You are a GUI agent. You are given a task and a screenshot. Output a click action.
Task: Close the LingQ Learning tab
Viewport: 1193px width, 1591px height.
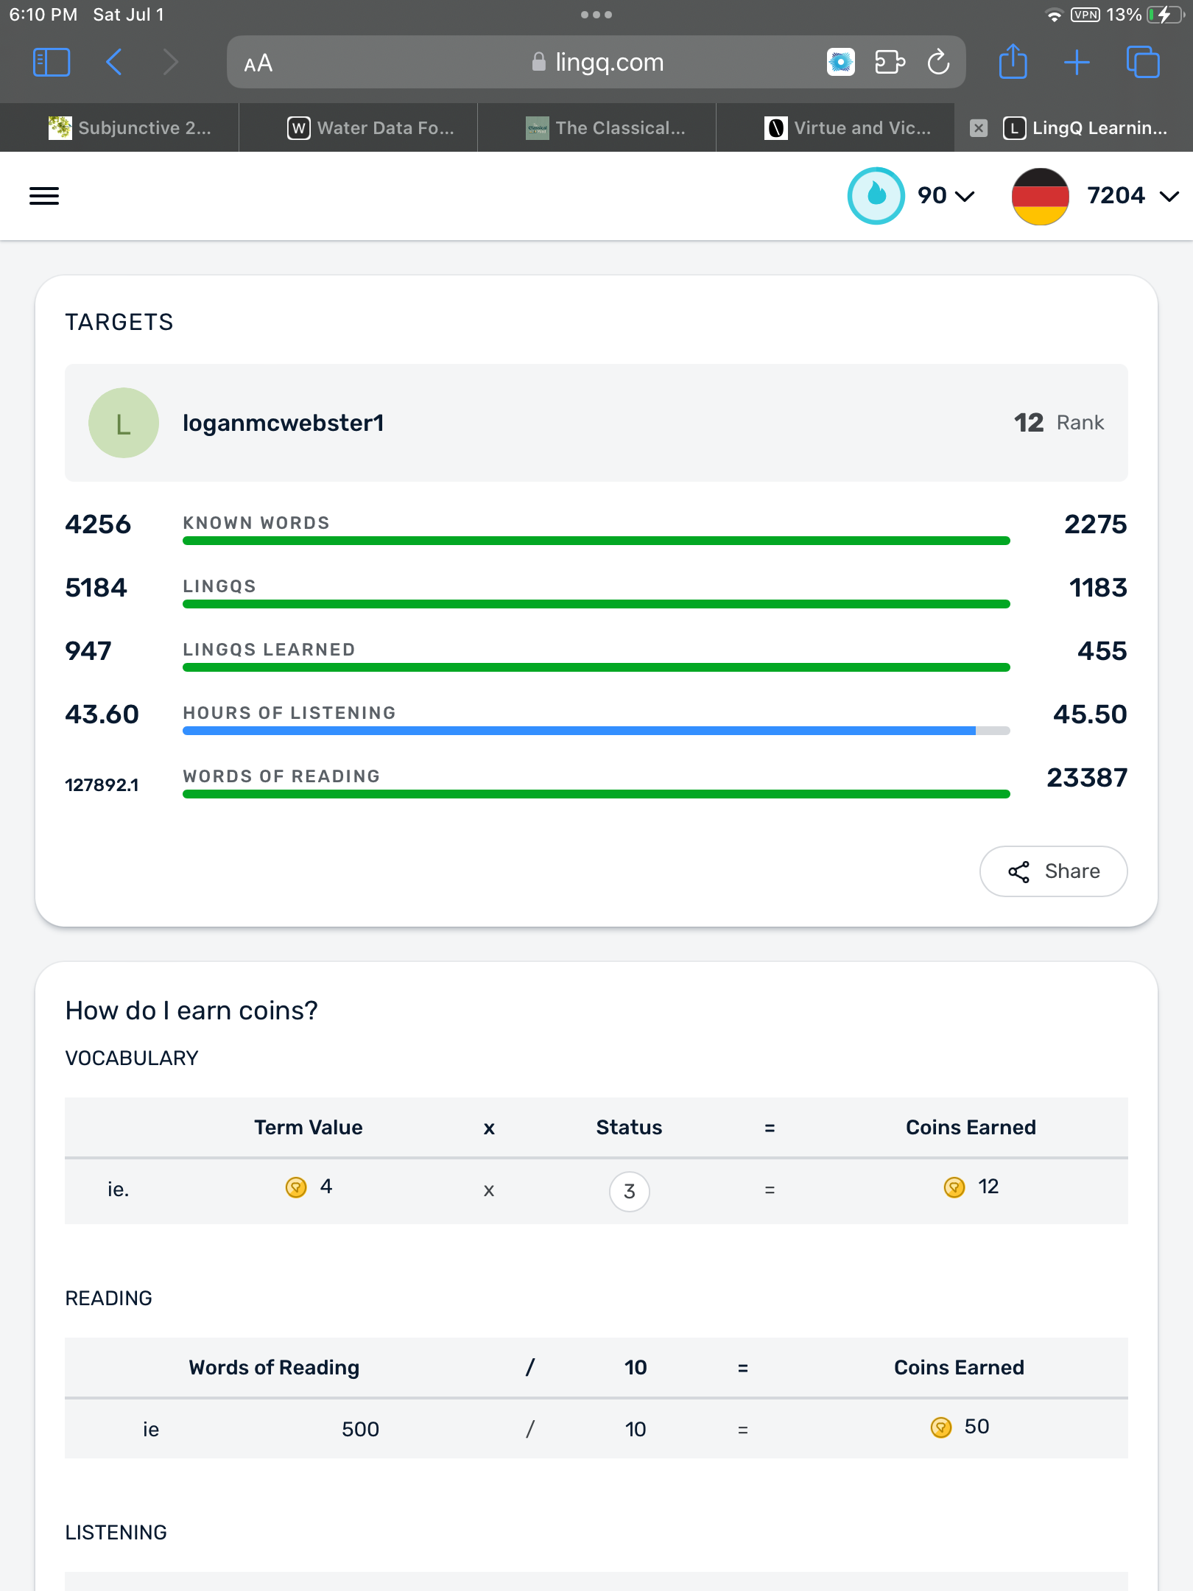tap(979, 128)
